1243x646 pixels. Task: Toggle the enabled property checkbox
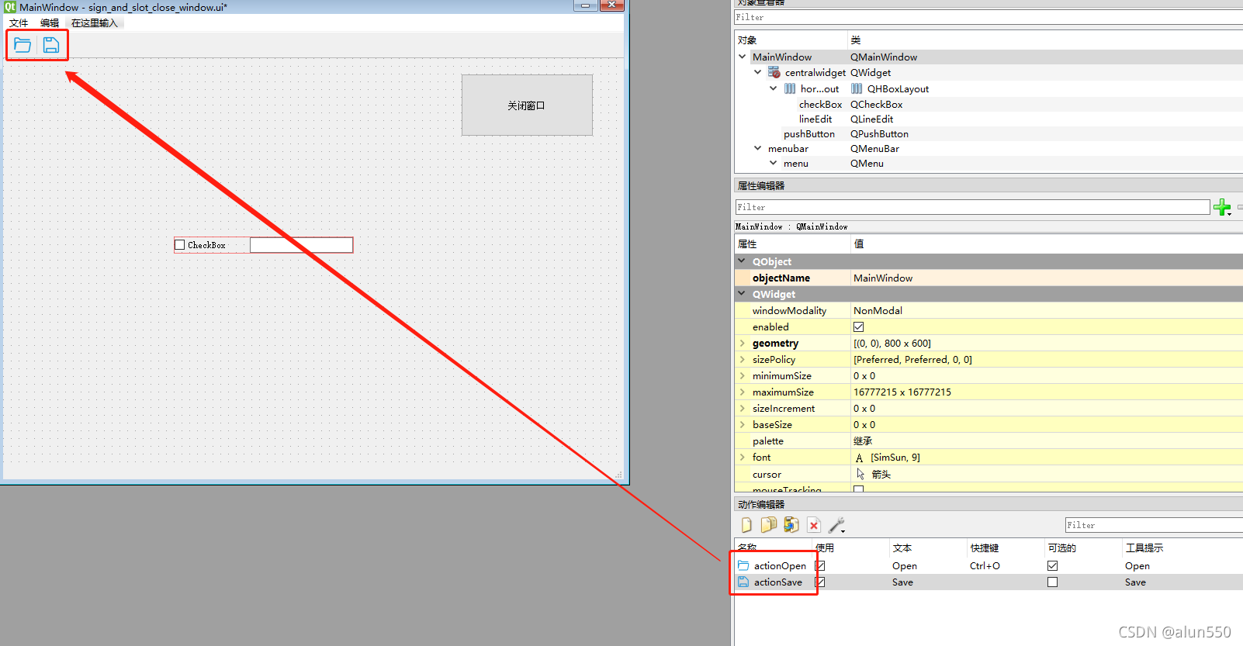tap(859, 327)
